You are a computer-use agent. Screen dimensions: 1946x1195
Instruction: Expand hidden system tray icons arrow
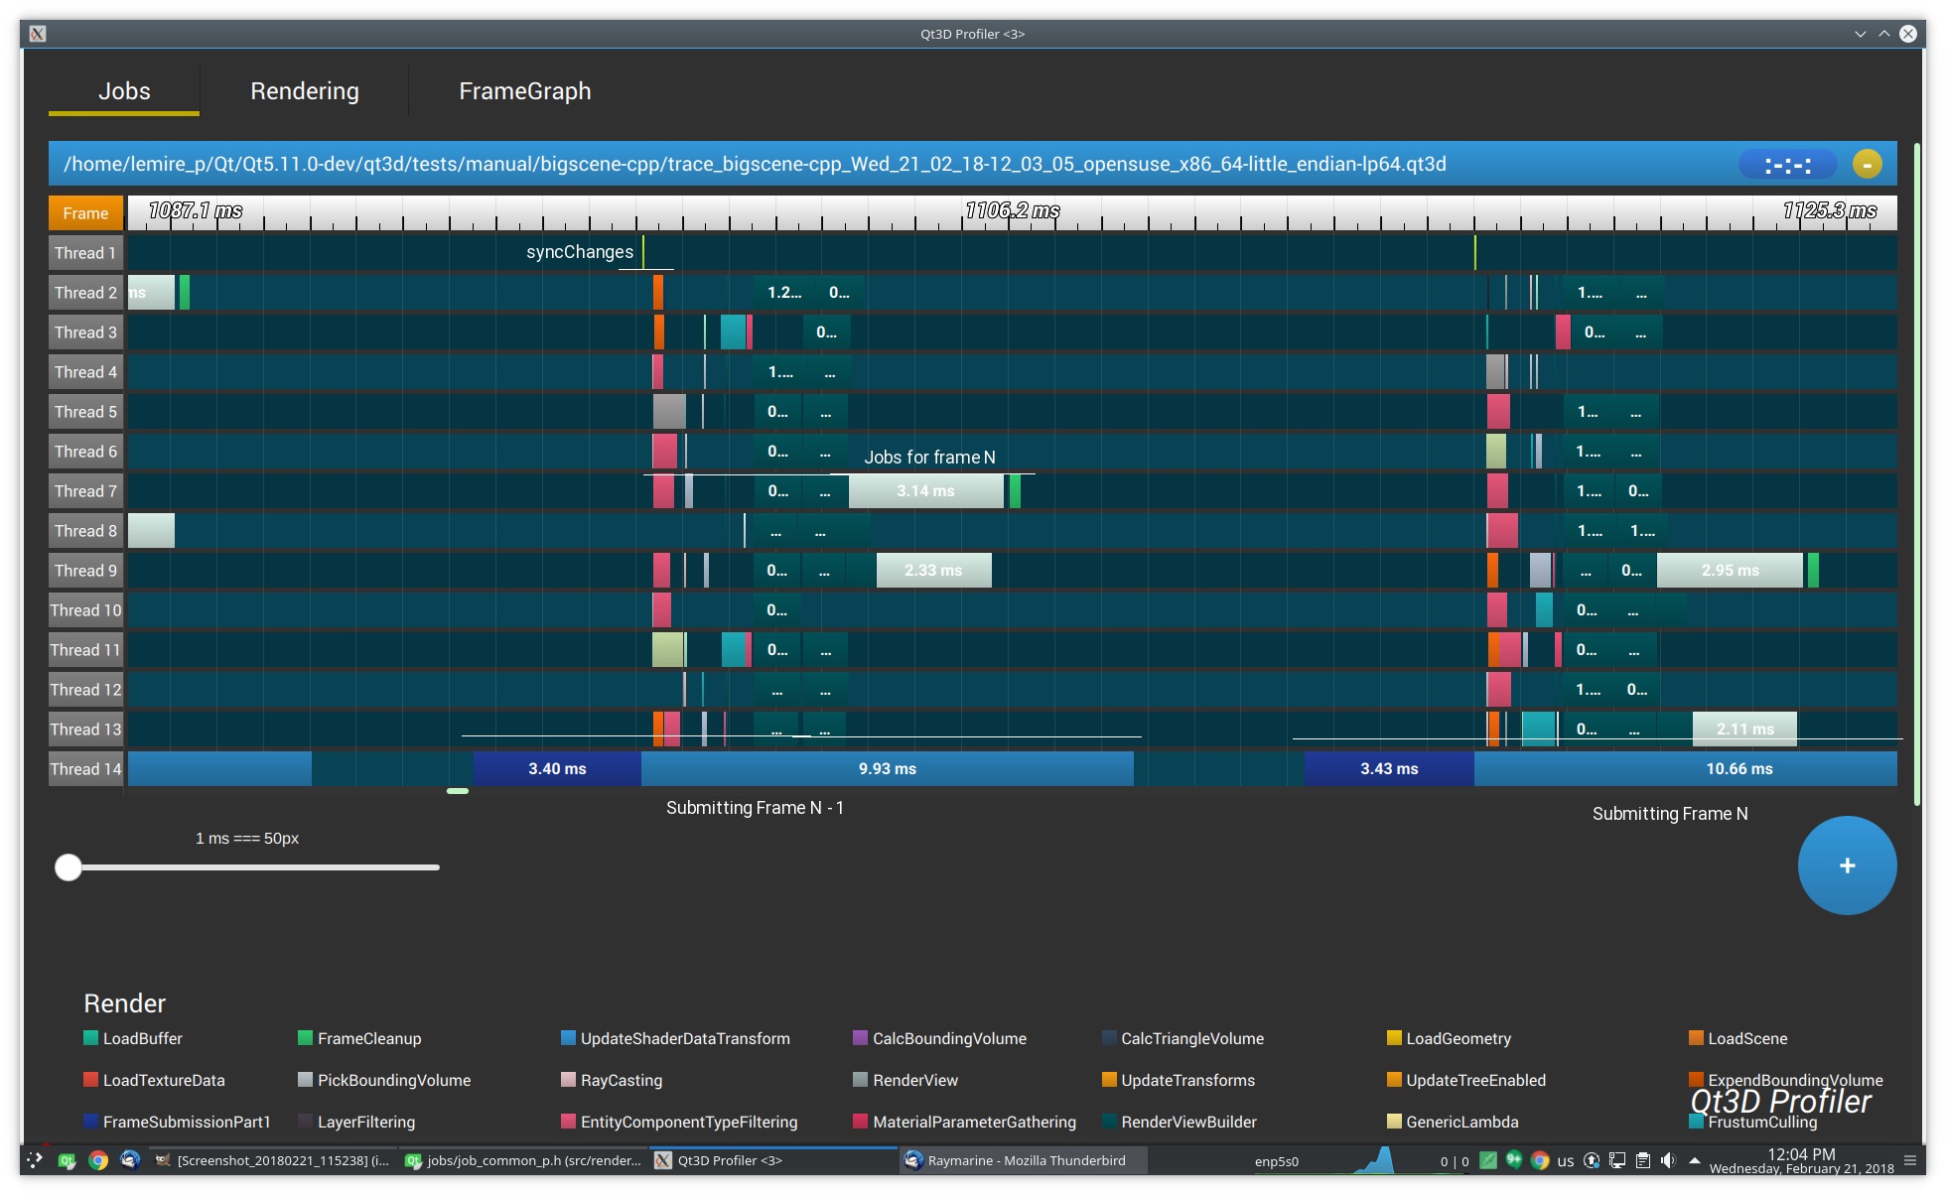click(1695, 1160)
